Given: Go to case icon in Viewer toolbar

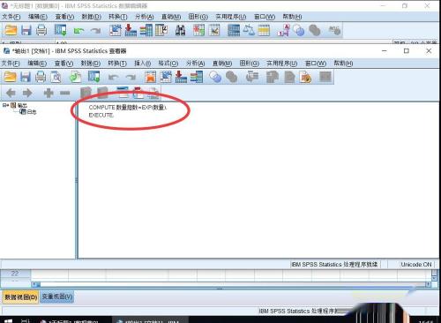Looking at the screenshot, I should coord(166,77).
